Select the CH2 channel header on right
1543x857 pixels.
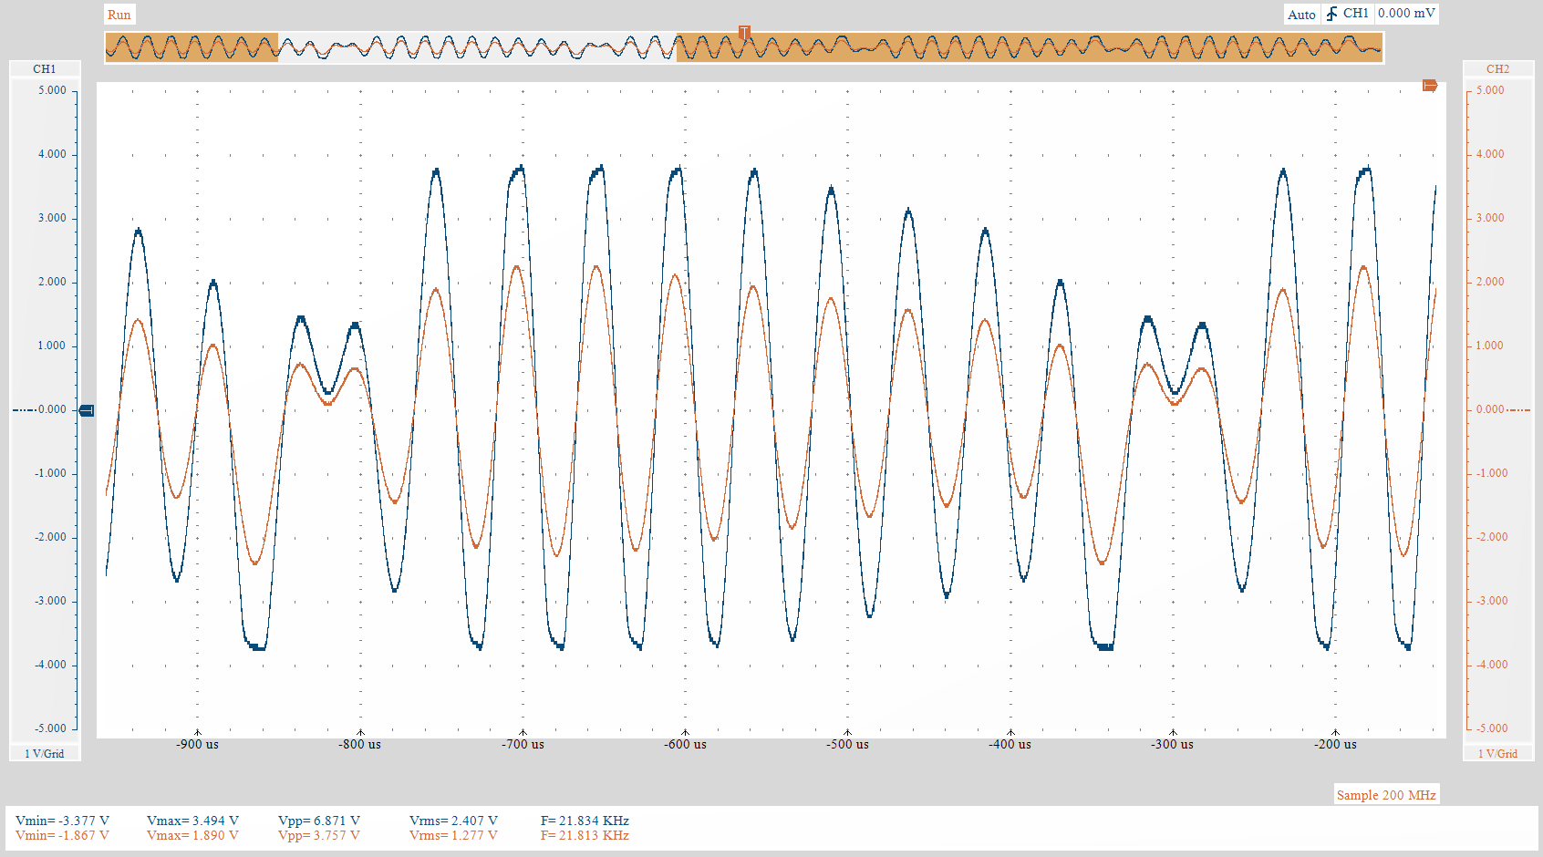(x=1497, y=69)
